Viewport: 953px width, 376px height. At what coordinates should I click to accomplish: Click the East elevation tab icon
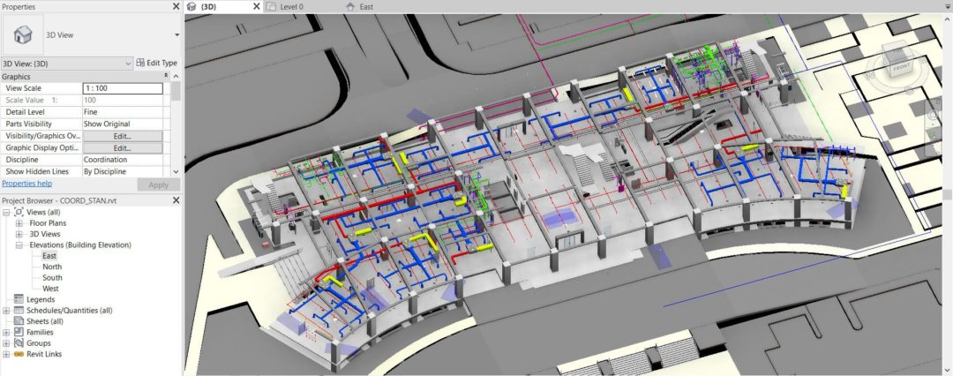pos(349,7)
